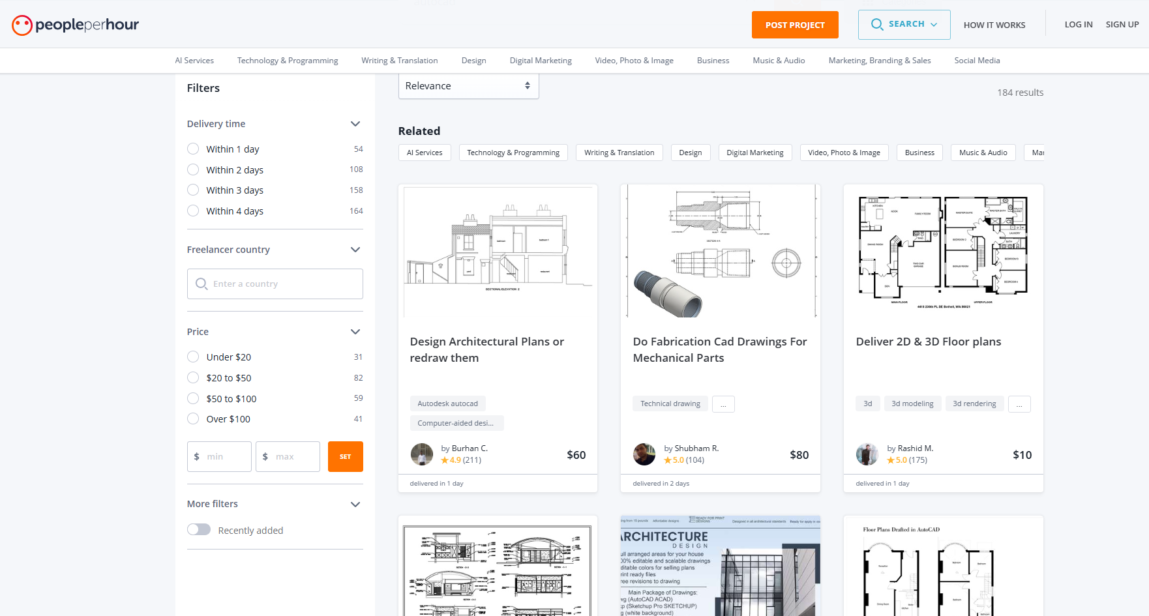This screenshot has width=1149, height=616.
Task: Open Shubham R.'s profile avatar
Action: (644, 454)
